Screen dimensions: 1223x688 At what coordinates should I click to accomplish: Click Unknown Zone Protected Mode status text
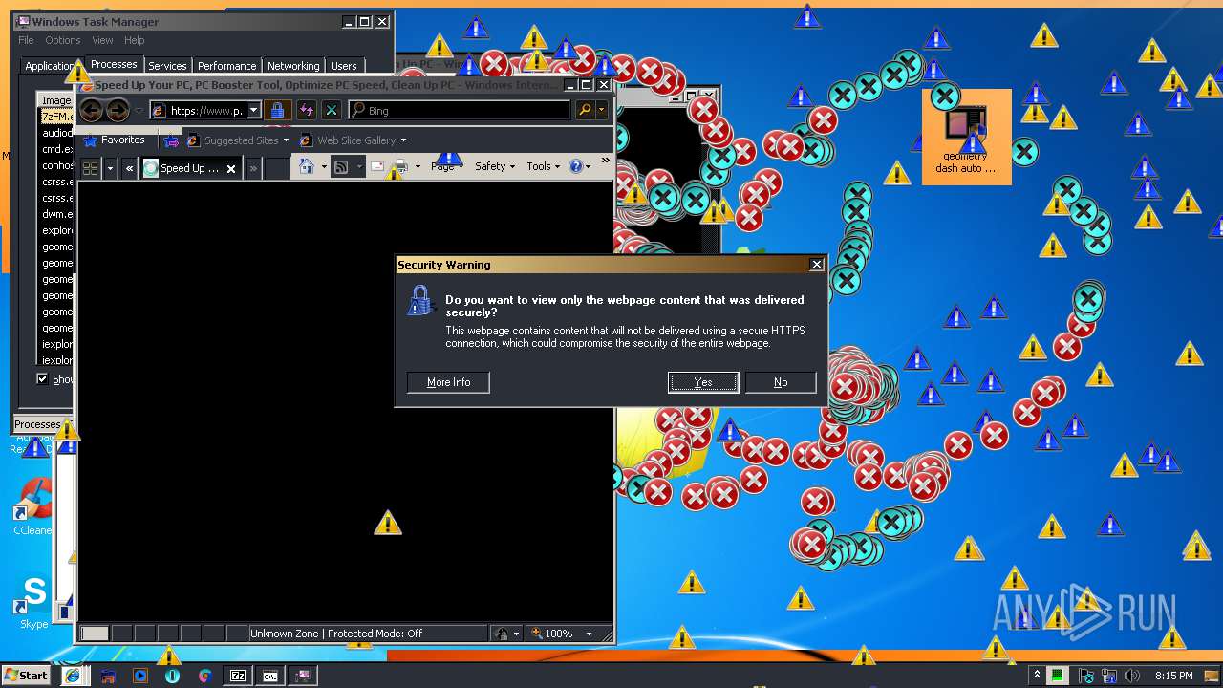coord(336,634)
